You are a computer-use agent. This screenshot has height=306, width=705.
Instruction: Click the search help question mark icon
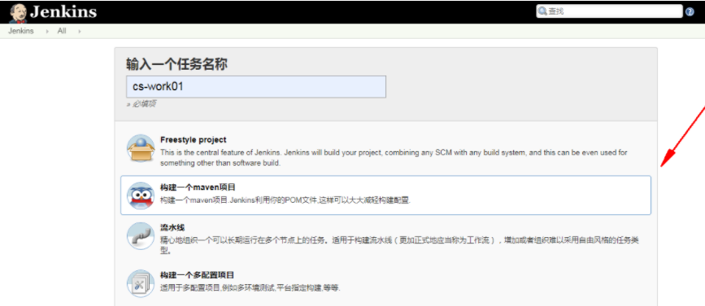point(690,12)
